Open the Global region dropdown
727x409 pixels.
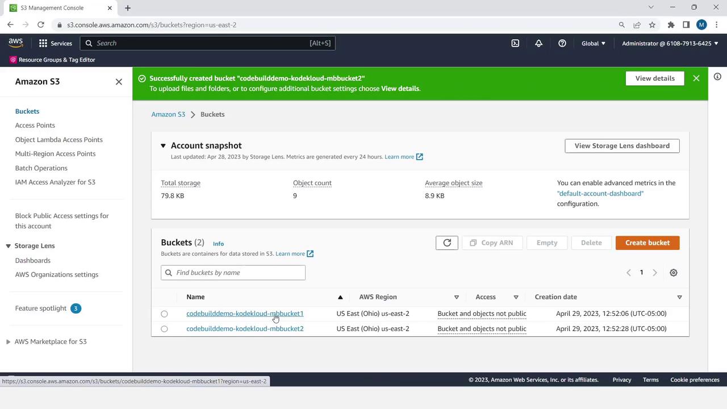click(x=594, y=43)
